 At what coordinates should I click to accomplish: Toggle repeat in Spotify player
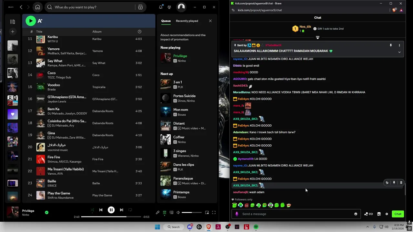pos(130,210)
